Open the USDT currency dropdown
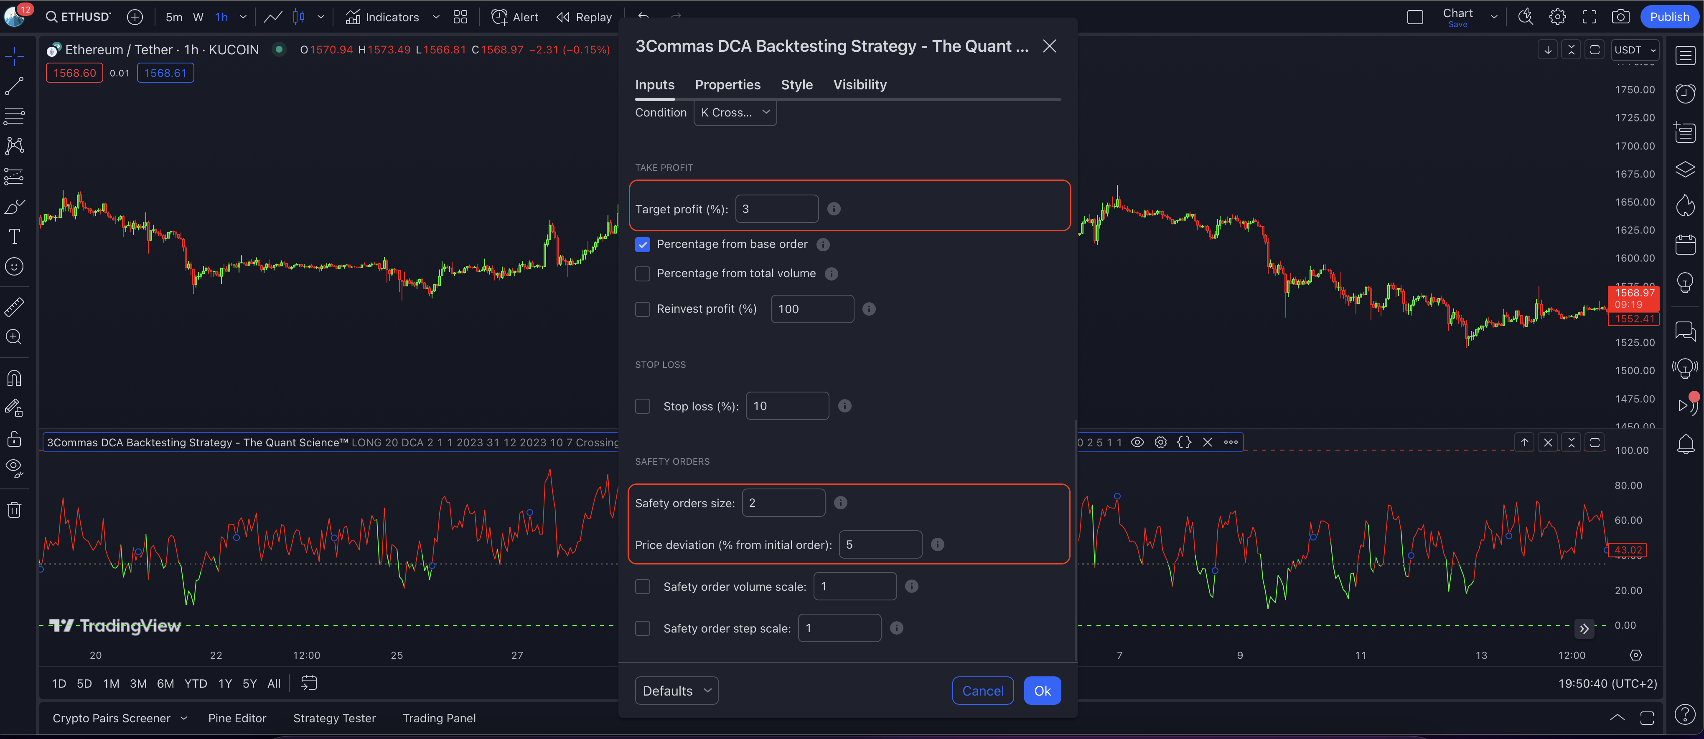1704x739 pixels. [1634, 50]
